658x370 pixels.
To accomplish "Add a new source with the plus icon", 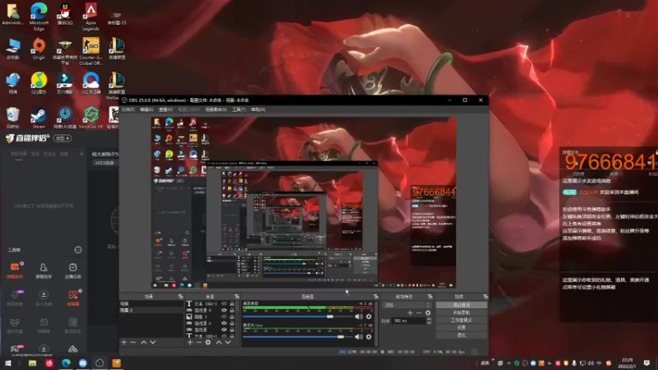I will [190, 342].
